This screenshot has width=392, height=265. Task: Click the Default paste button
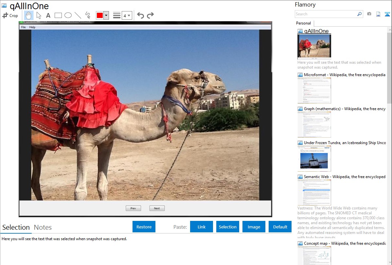[280, 227]
